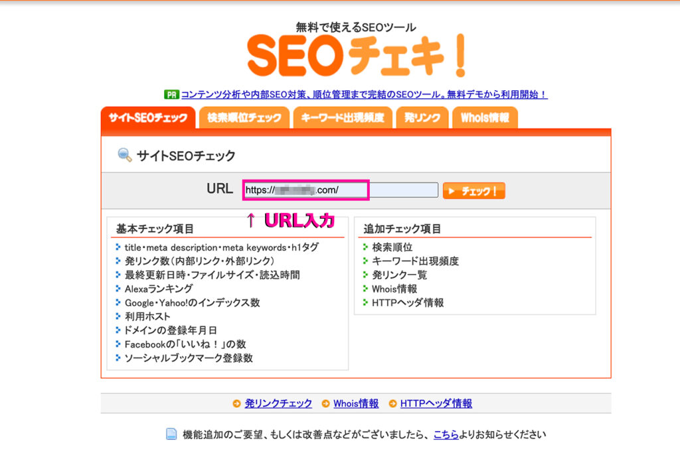
Task: Click the URL input field
Action: click(x=341, y=190)
